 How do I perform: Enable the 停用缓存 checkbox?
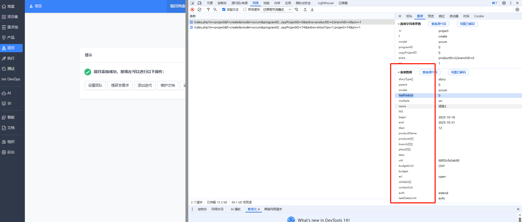[245, 10]
